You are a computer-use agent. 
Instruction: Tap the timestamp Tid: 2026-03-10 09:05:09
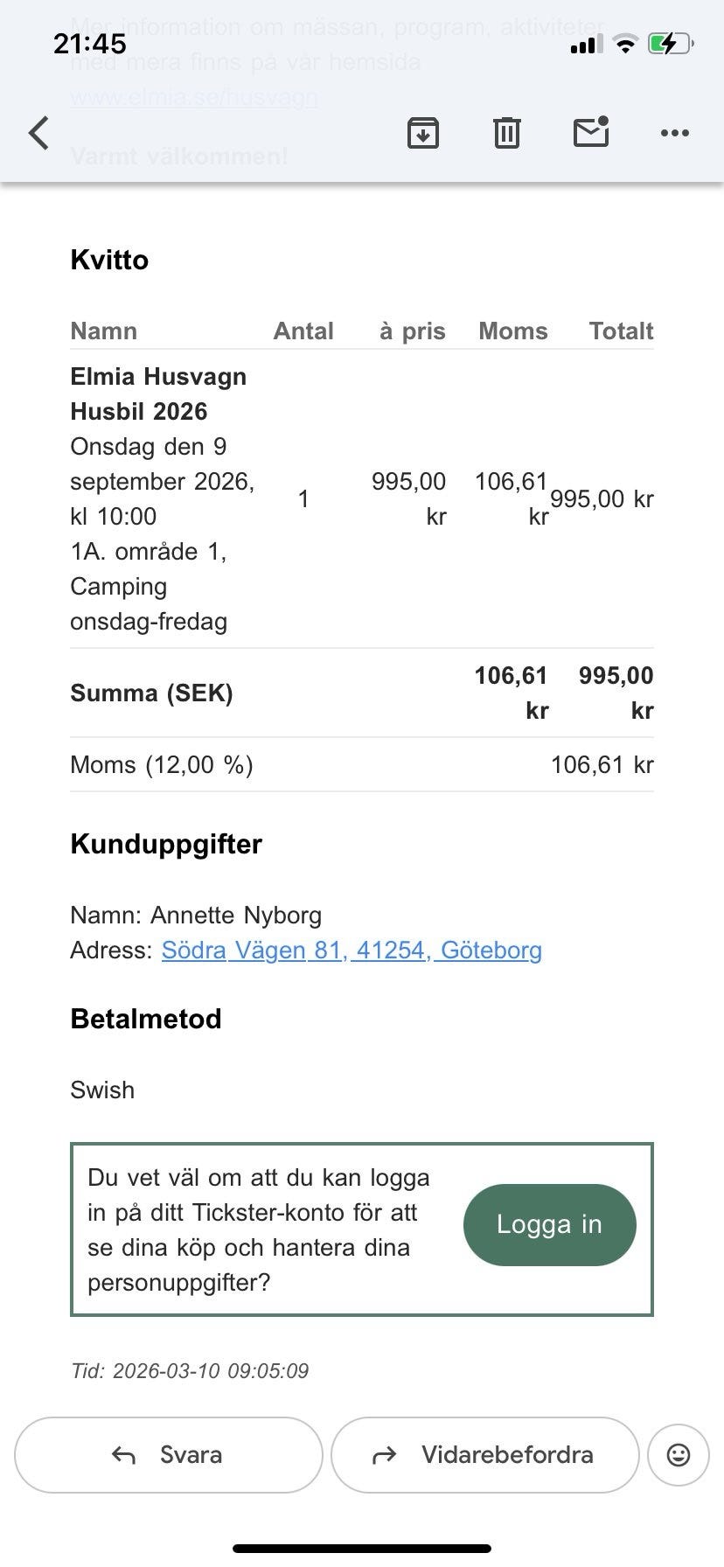(x=190, y=1370)
